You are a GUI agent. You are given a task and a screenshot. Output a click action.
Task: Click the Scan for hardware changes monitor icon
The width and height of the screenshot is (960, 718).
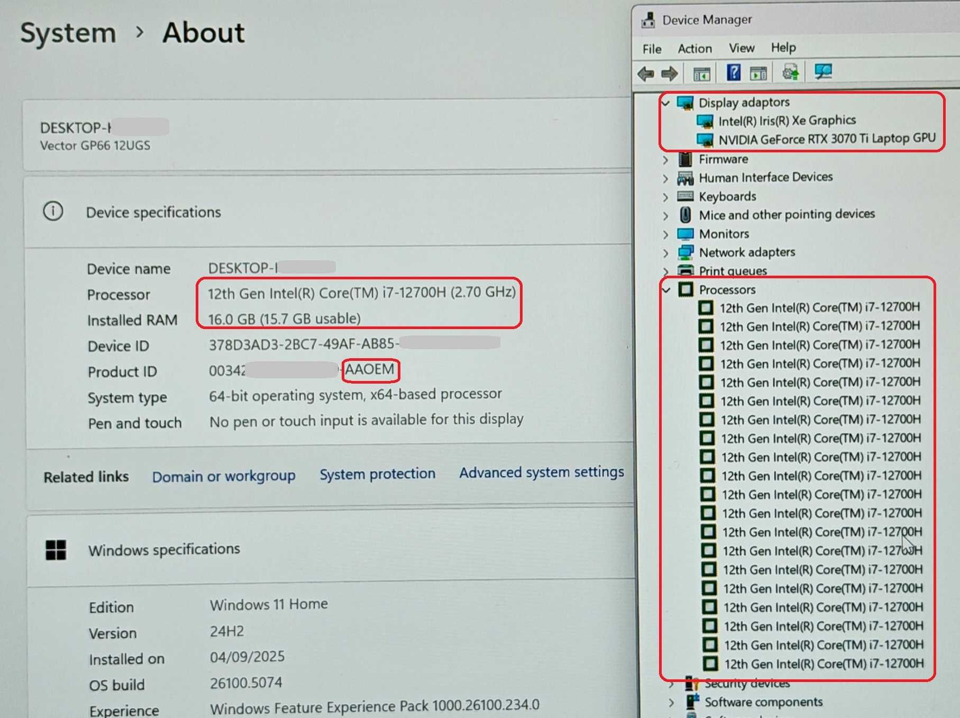click(x=823, y=71)
